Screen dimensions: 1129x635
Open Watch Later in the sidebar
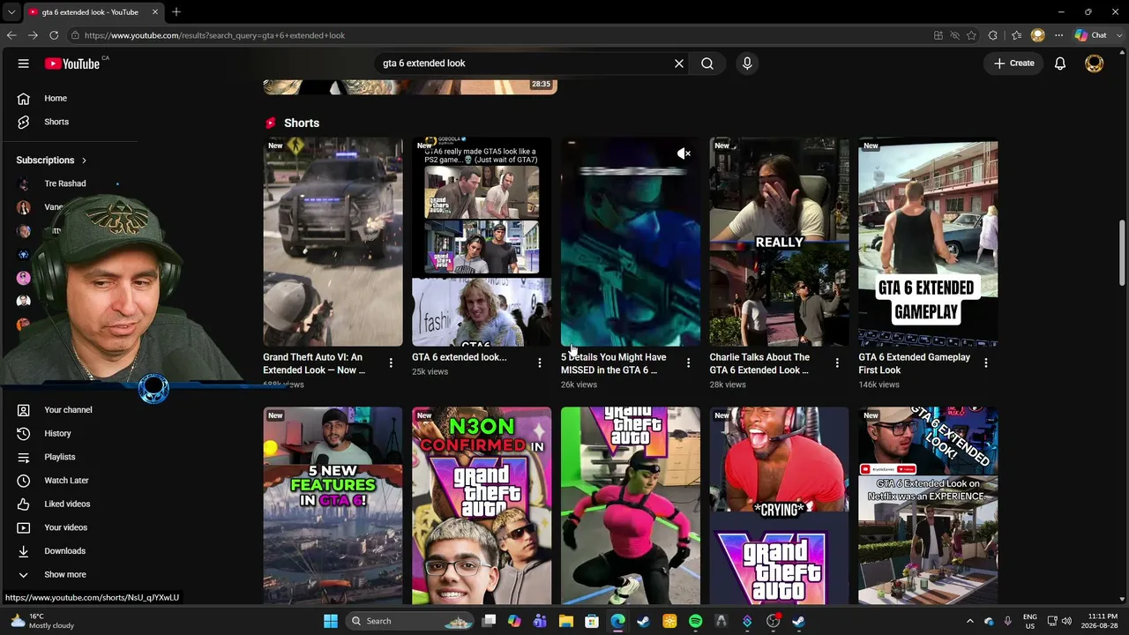(66, 481)
